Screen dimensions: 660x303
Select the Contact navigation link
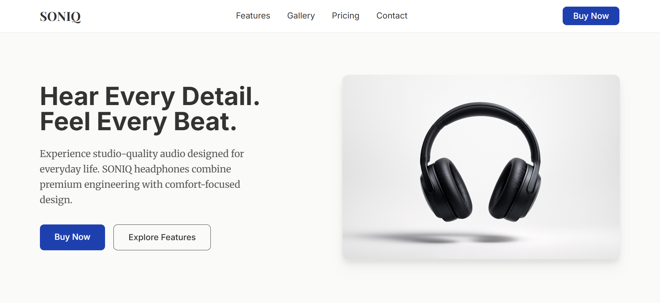point(392,16)
